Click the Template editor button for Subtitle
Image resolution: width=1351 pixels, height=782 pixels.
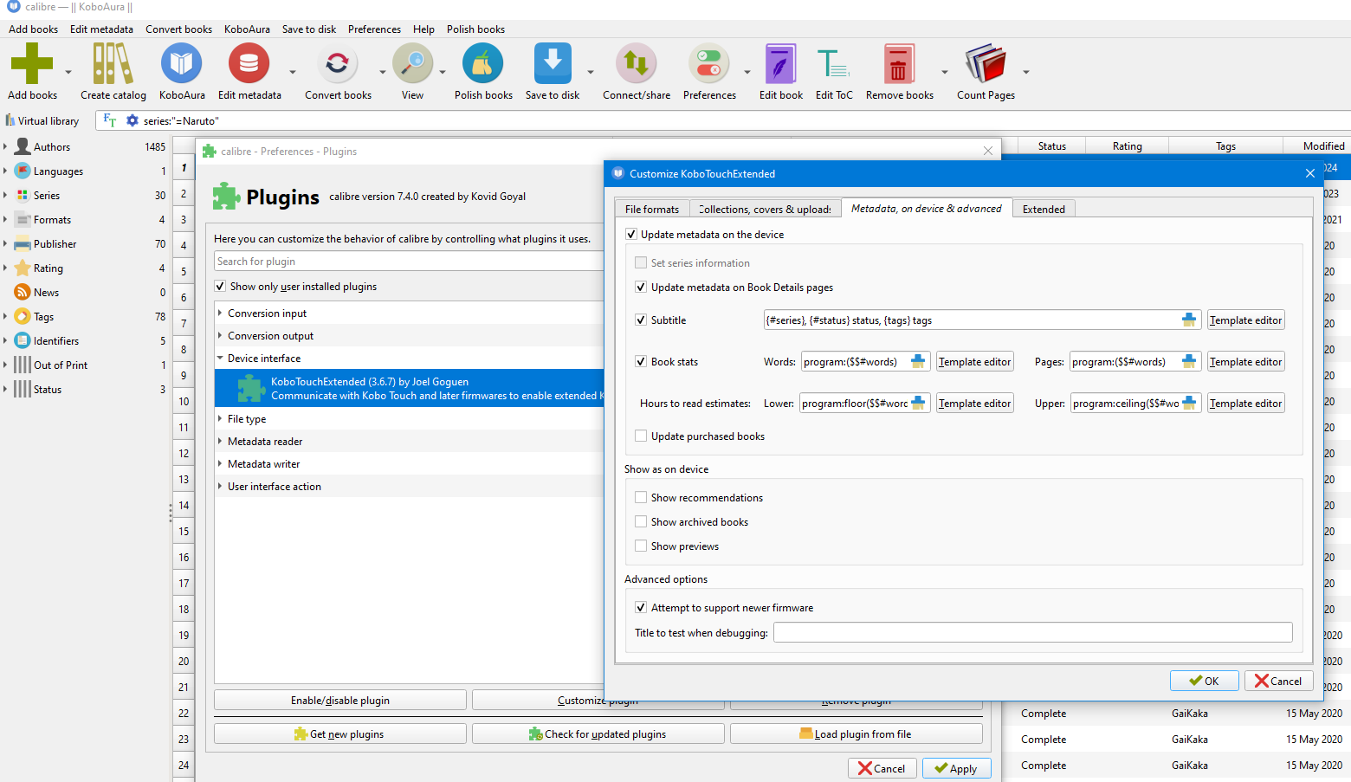1245,320
